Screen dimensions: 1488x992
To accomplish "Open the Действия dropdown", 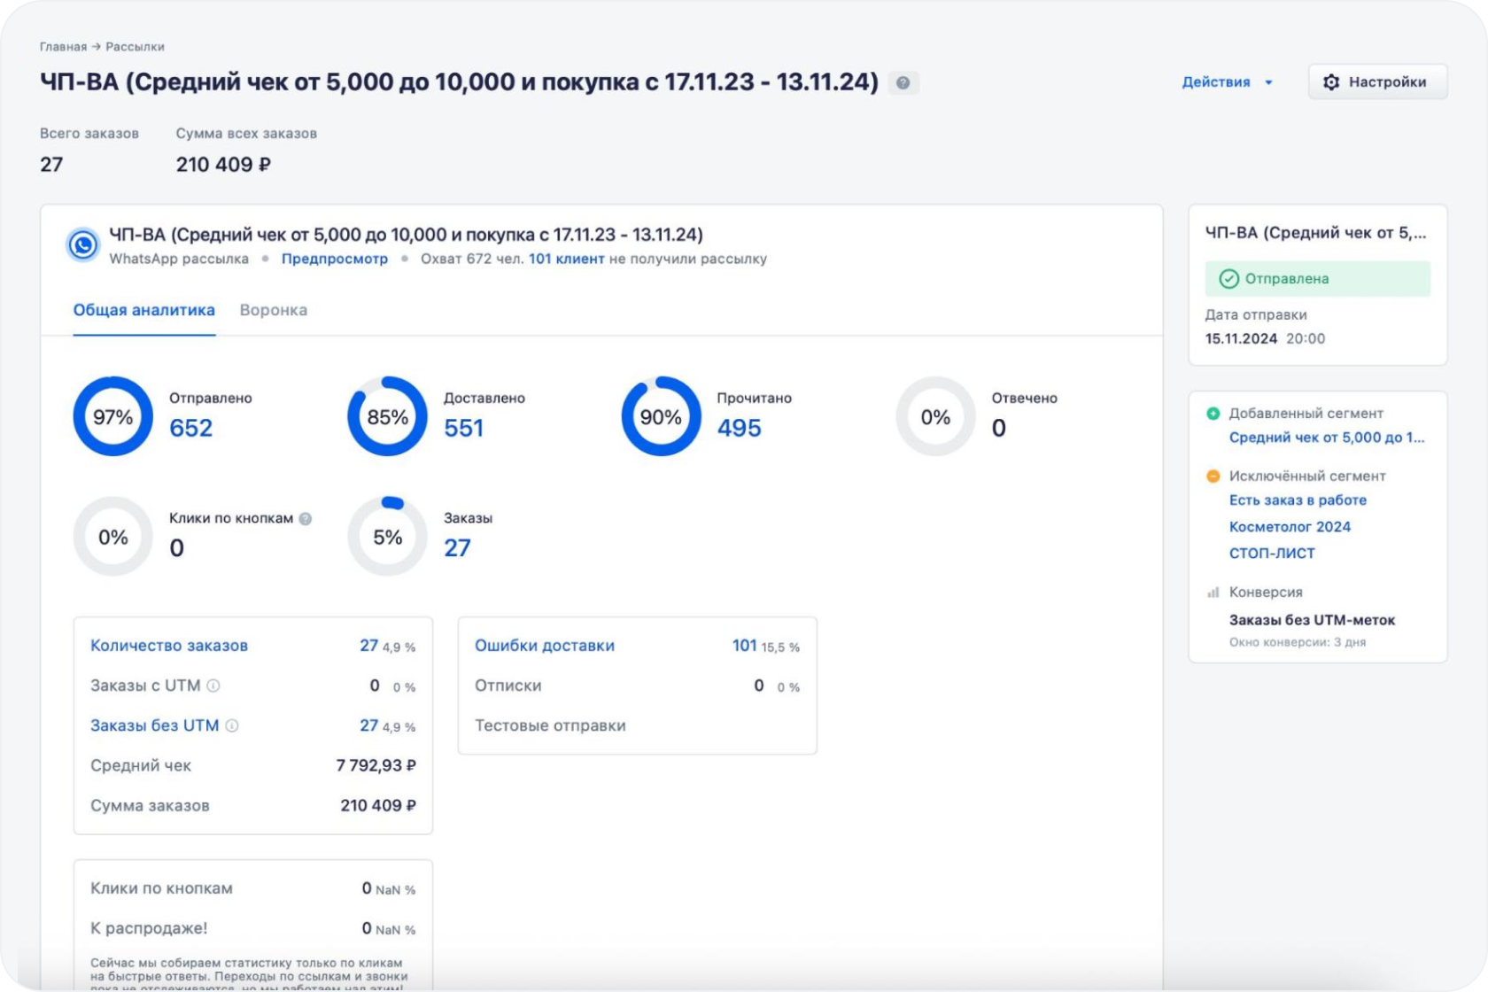I will [1229, 81].
